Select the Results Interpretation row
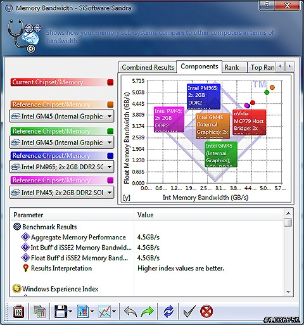Viewport: 304px width, 325px height. [x=147, y=268]
